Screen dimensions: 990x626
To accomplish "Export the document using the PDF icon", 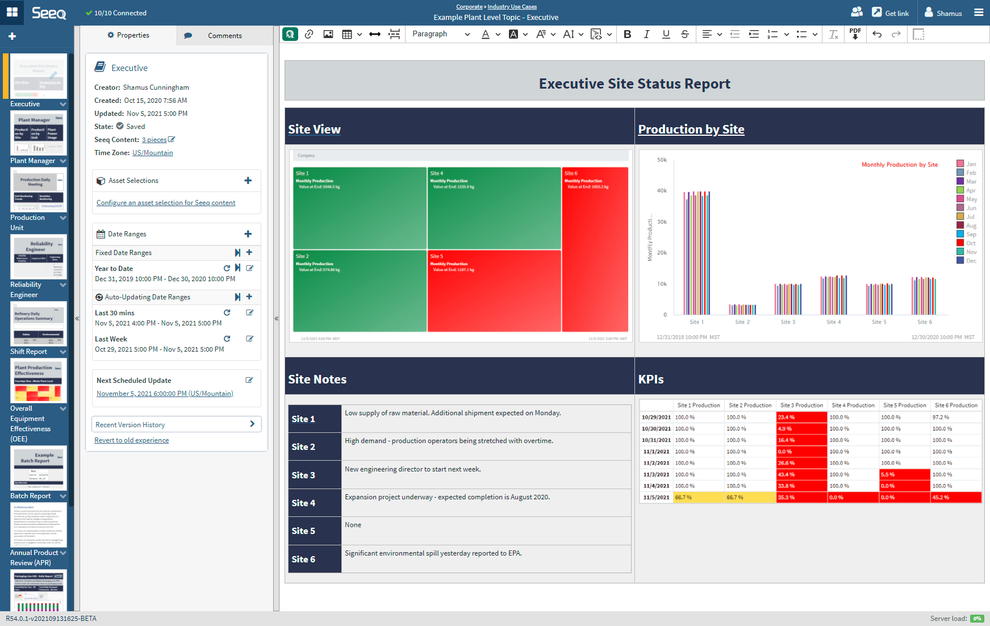I will tap(855, 35).
